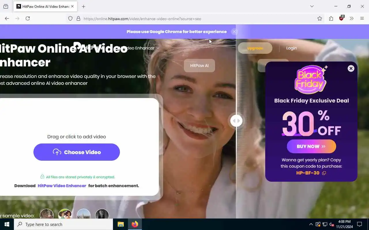Viewport: 369px width, 230px height.
Task: Show more tools overflow chevrons
Action: (x=352, y=18)
